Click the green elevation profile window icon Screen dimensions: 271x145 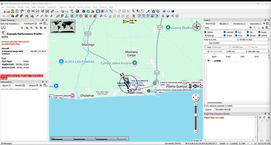[152, 16]
